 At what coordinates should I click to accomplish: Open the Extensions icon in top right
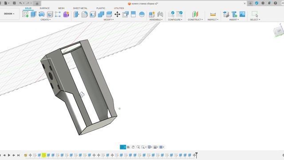[256, 3]
